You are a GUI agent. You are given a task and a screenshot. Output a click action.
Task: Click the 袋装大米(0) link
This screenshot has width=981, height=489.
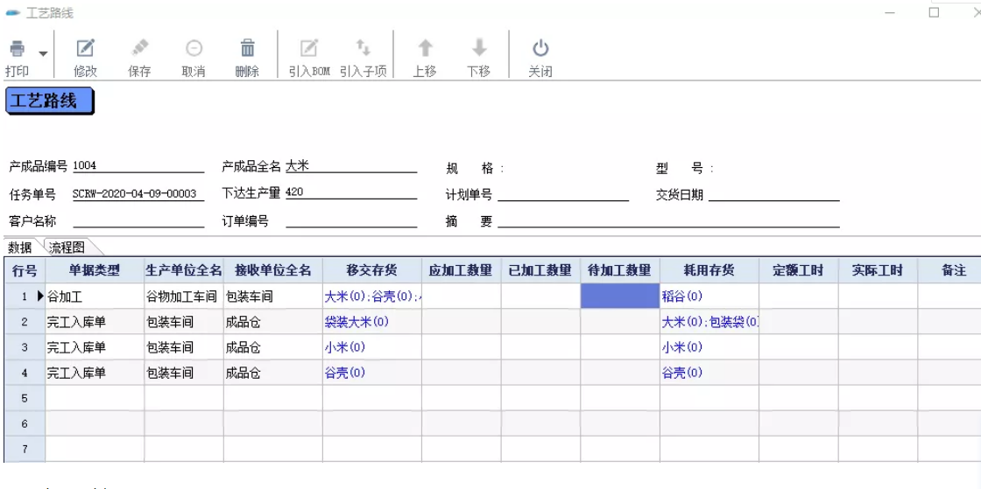point(356,322)
